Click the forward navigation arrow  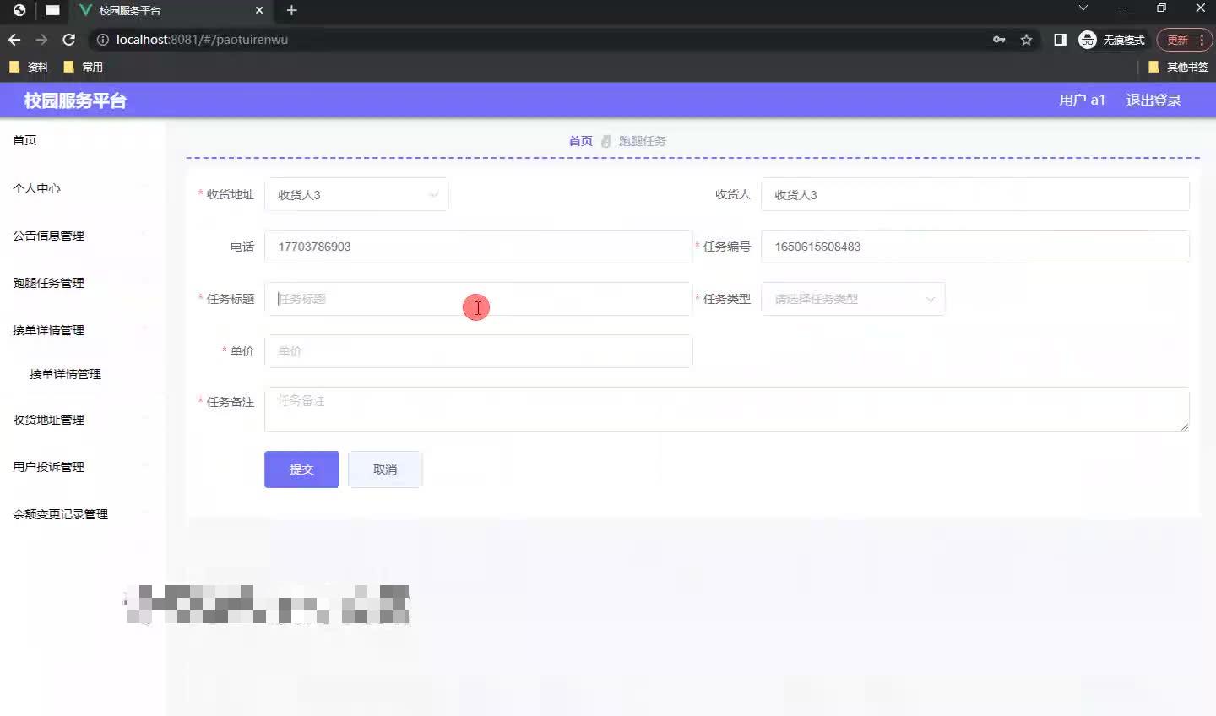point(41,40)
